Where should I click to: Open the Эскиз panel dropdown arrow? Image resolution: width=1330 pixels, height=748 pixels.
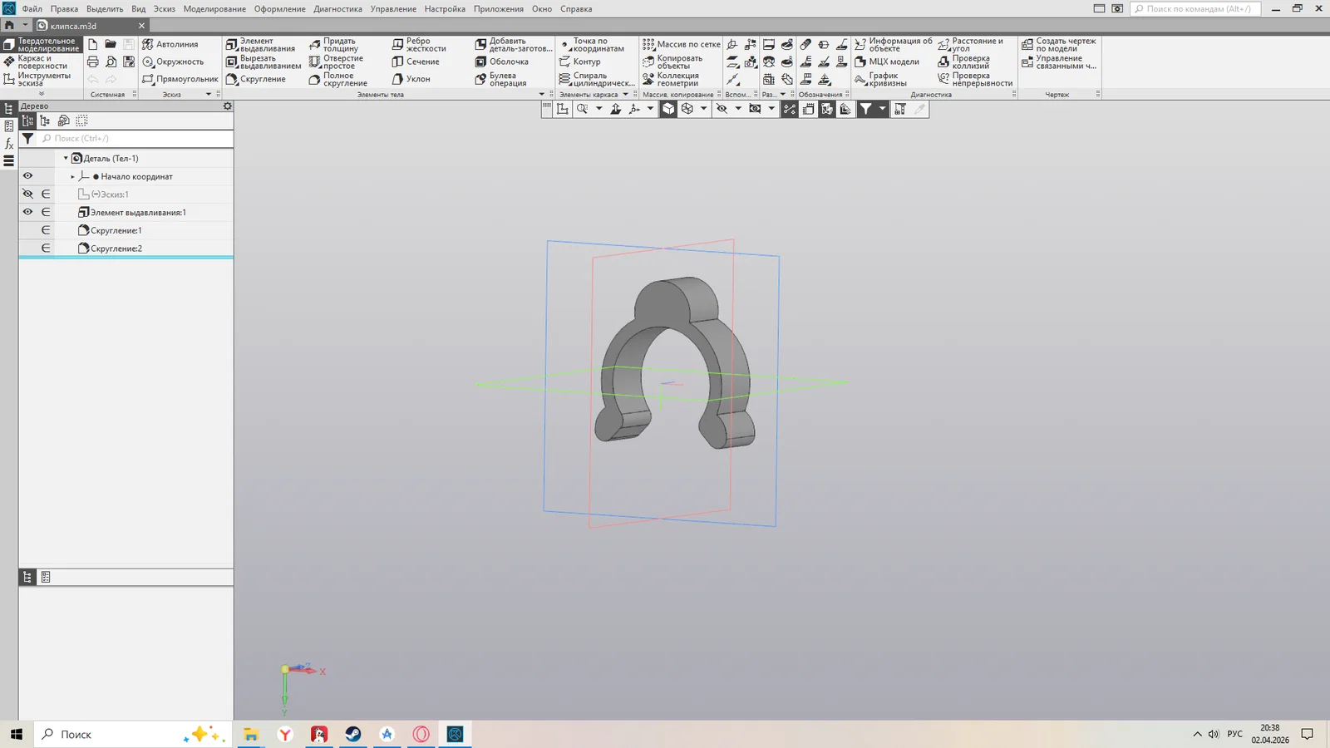point(209,95)
